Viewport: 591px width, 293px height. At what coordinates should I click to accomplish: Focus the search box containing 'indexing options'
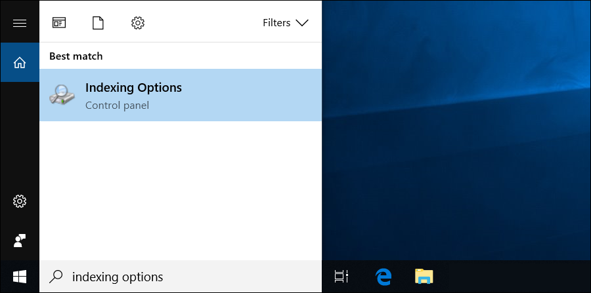click(184, 277)
